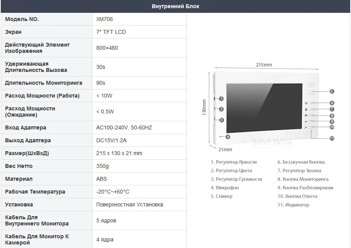
Task: Click callout marker 8 on the diagram
Action: 332,115
